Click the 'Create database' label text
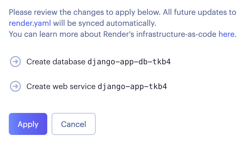Image resolution: width=244 pixels, height=144 pixels. click(56, 62)
